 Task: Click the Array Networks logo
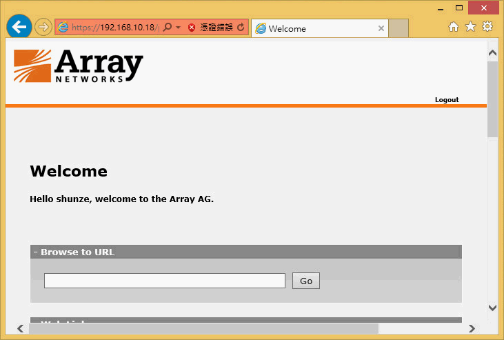tap(79, 66)
